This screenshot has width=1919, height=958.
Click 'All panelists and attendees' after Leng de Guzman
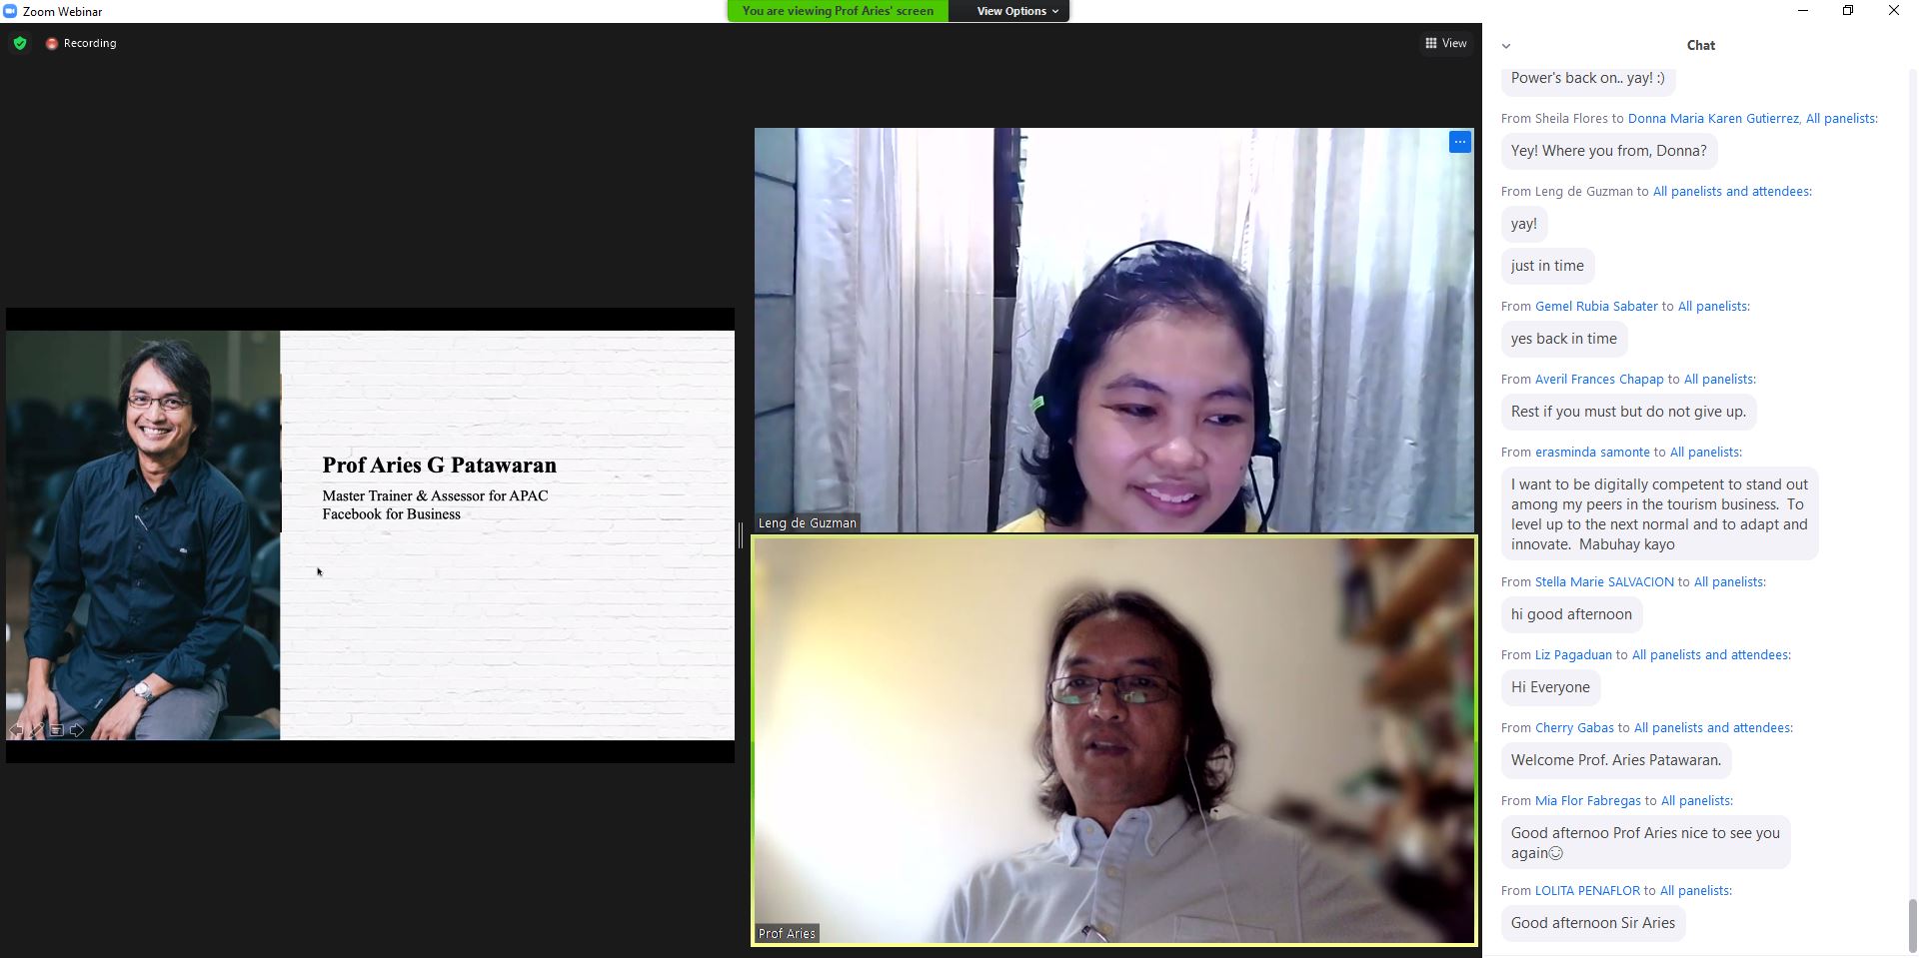tap(1732, 191)
